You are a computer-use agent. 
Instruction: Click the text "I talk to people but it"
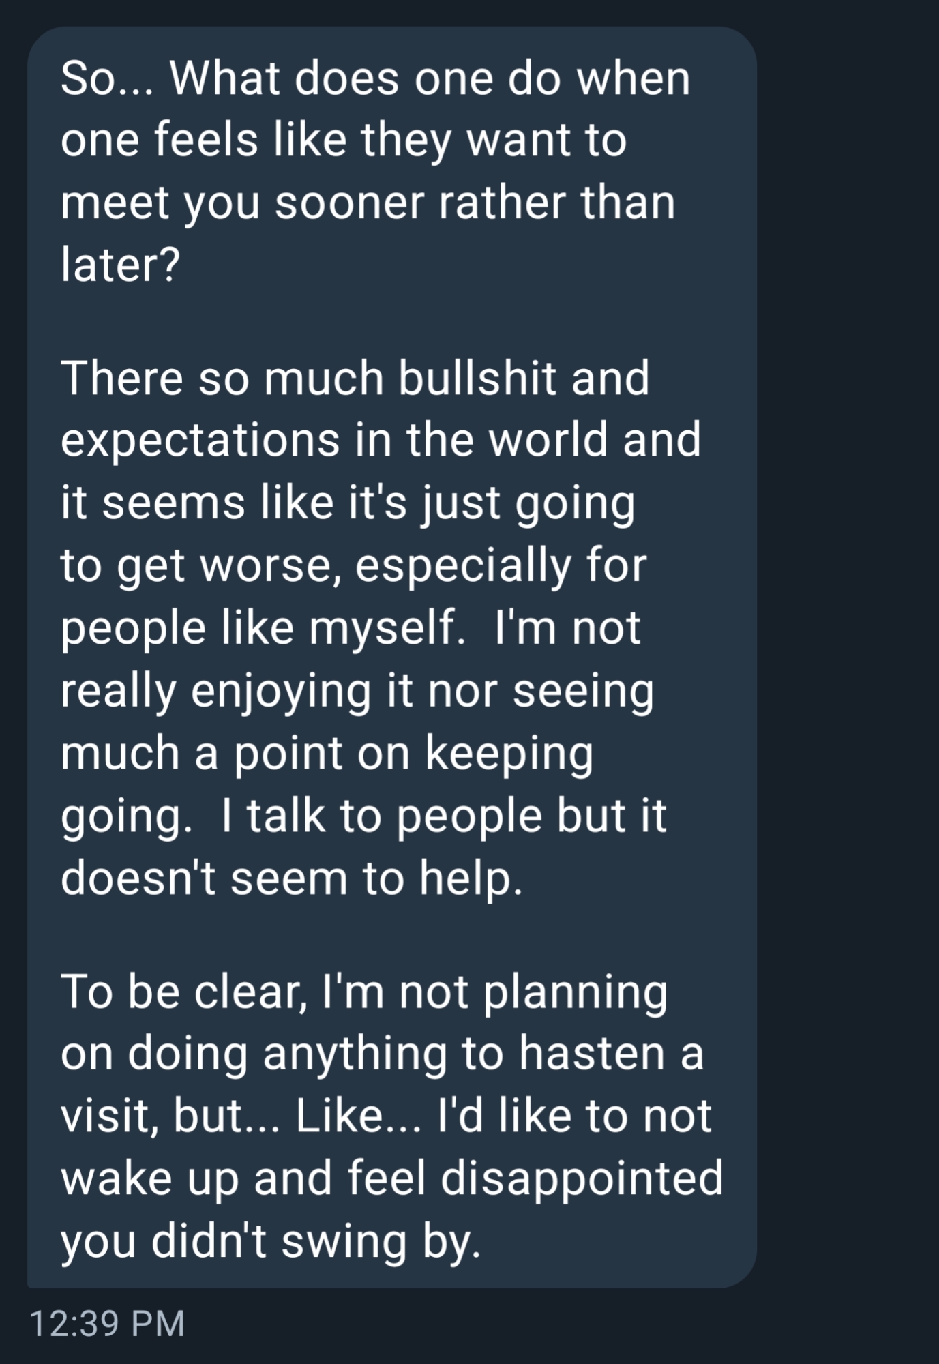[x=443, y=816]
